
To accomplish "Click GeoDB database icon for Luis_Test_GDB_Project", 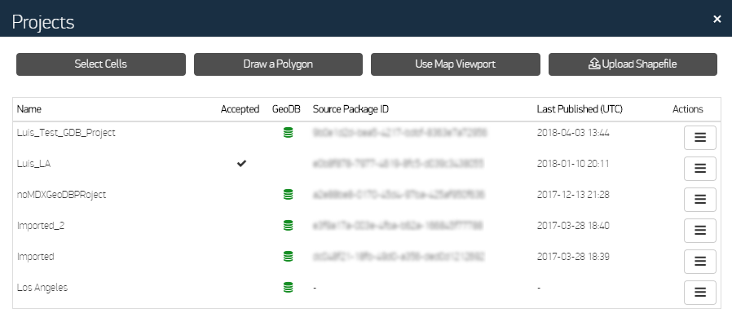I will [289, 133].
